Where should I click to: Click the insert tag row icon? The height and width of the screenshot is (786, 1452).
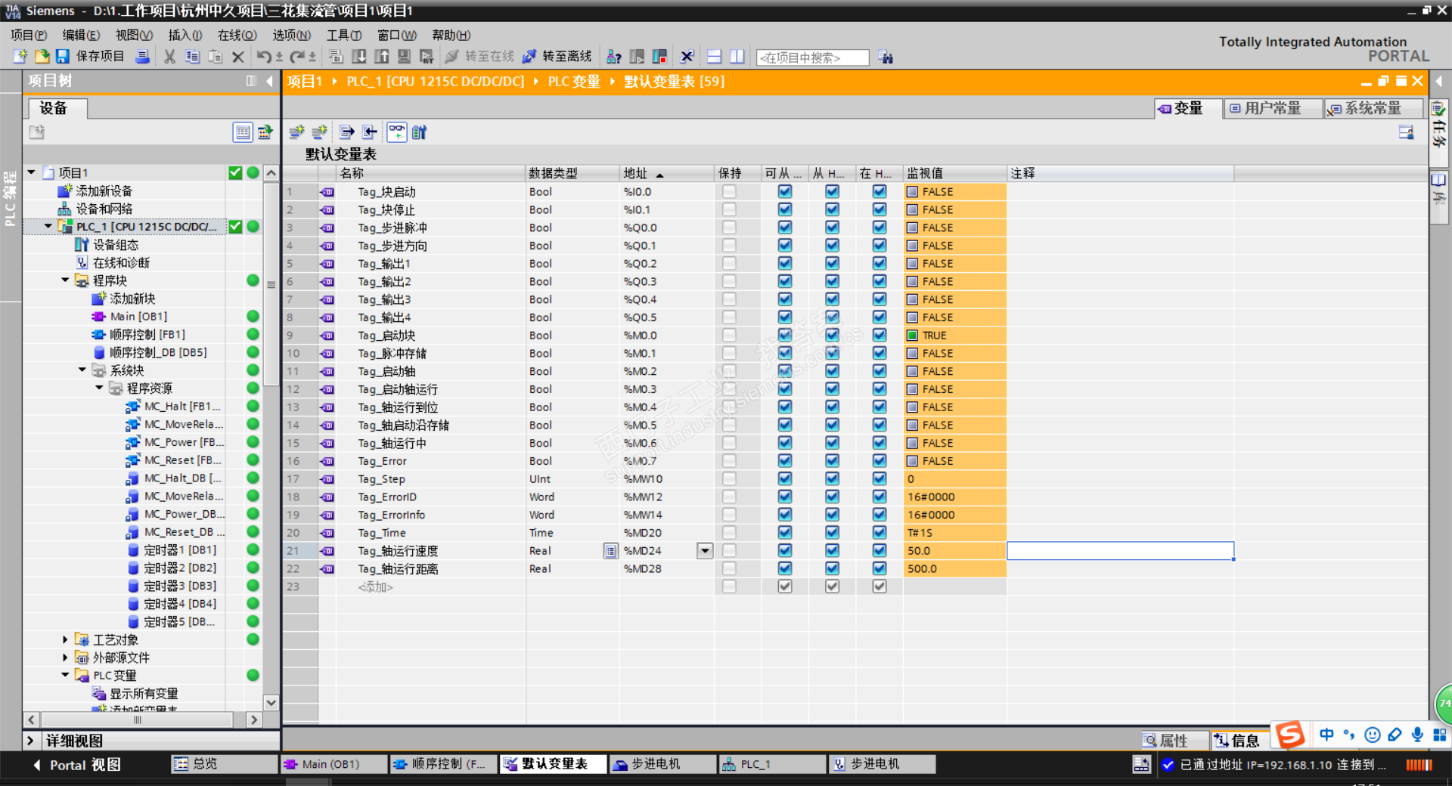tap(296, 132)
